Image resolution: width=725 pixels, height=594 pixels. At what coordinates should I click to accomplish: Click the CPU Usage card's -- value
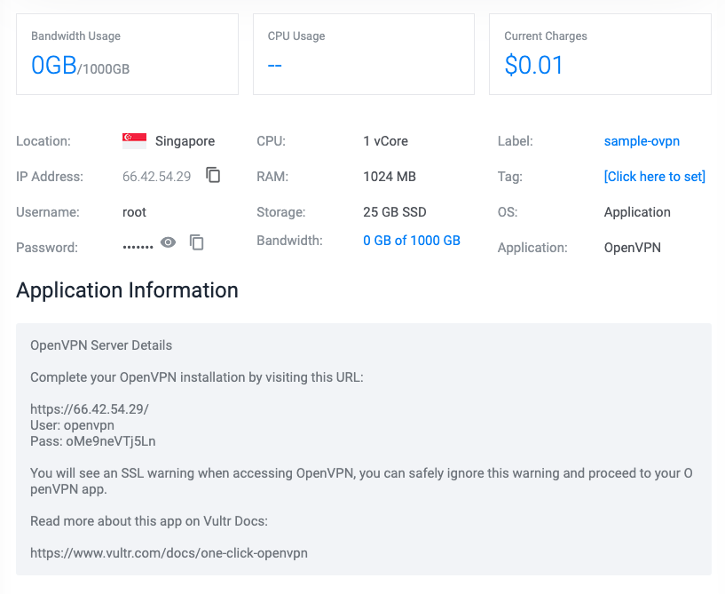point(275,65)
